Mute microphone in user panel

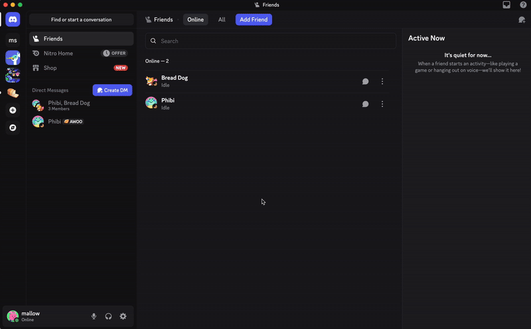tap(94, 316)
